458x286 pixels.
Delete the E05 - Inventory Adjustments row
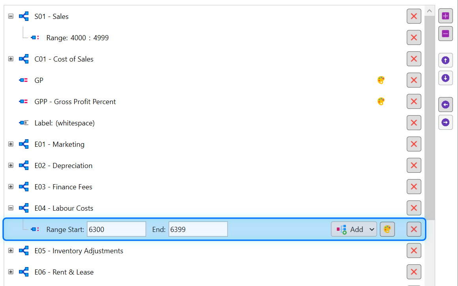point(414,250)
